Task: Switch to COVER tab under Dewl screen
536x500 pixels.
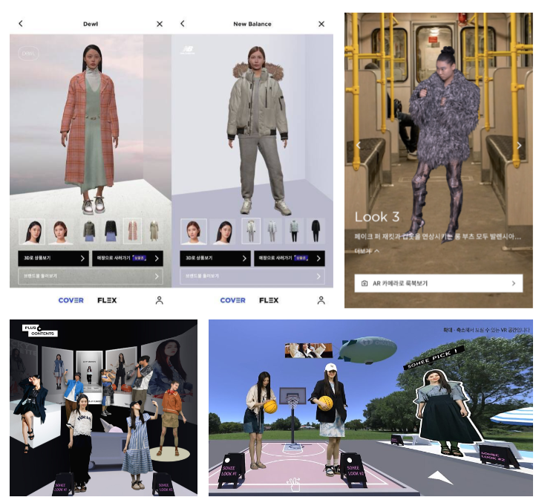Action: (71, 300)
